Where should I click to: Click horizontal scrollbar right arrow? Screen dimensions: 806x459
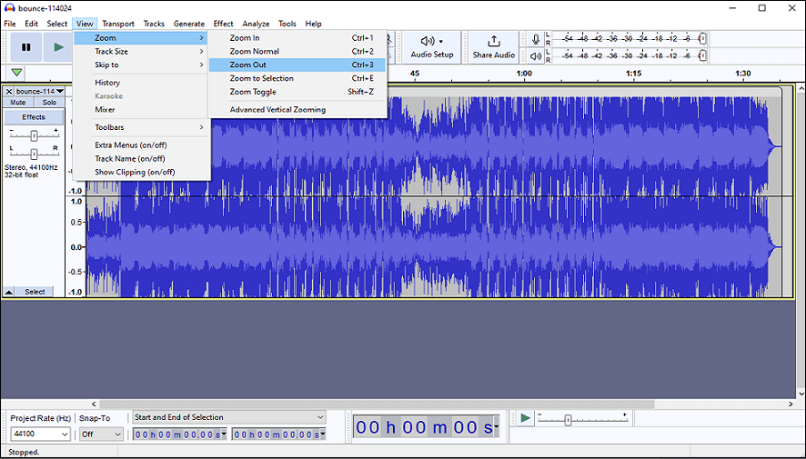point(792,404)
